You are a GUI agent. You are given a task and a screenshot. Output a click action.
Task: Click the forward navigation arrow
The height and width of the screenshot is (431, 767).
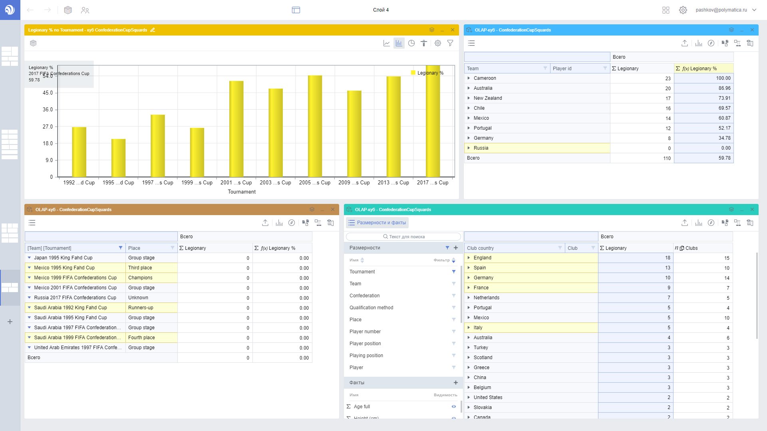pos(48,10)
